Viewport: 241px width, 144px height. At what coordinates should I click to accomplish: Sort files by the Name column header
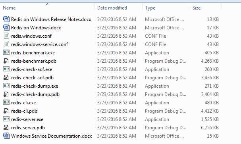(x=9, y=8)
